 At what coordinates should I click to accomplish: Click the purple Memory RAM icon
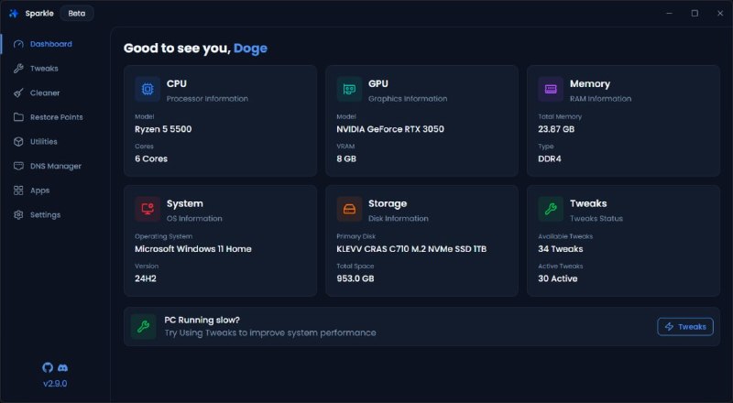[551, 89]
